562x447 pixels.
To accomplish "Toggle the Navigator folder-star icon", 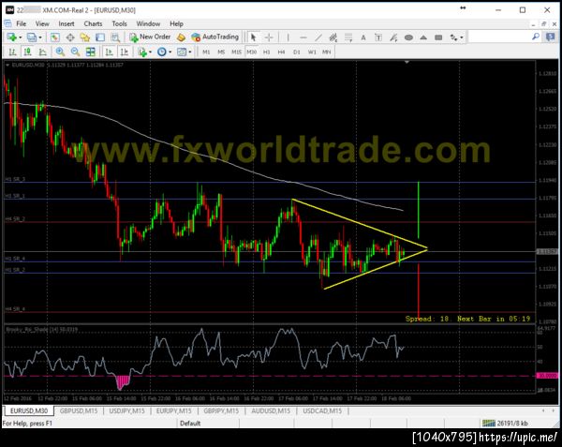I will (85, 37).
